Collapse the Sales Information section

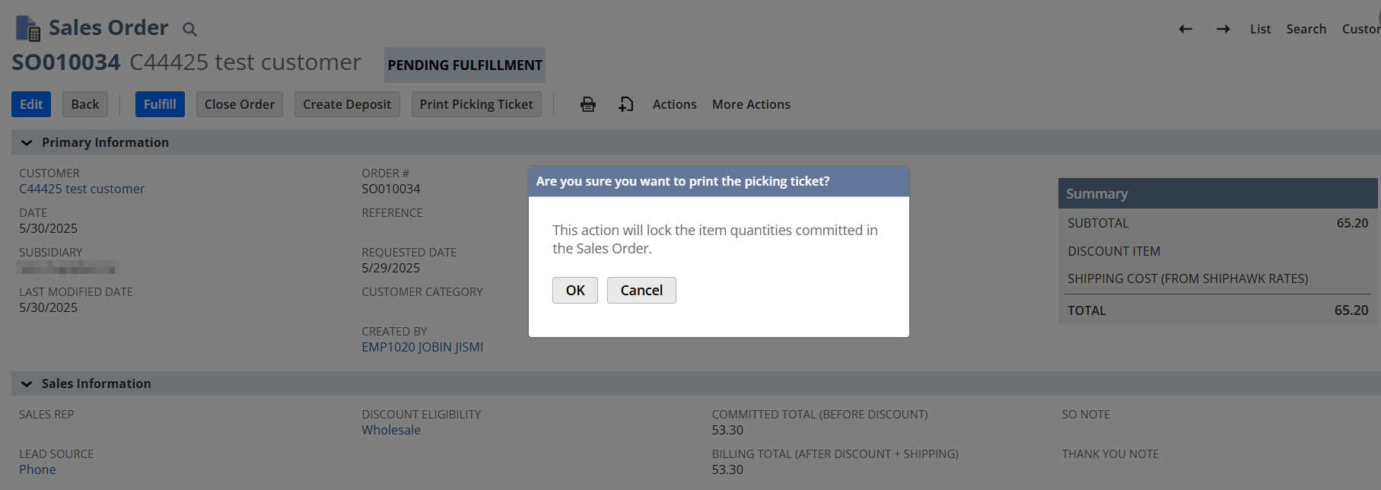27,383
